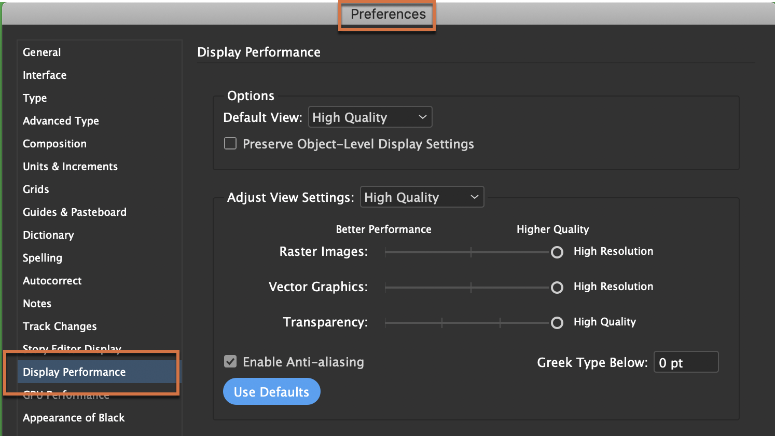Select the Composition preferences section
Image resolution: width=775 pixels, height=436 pixels.
[x=54, y=143]
